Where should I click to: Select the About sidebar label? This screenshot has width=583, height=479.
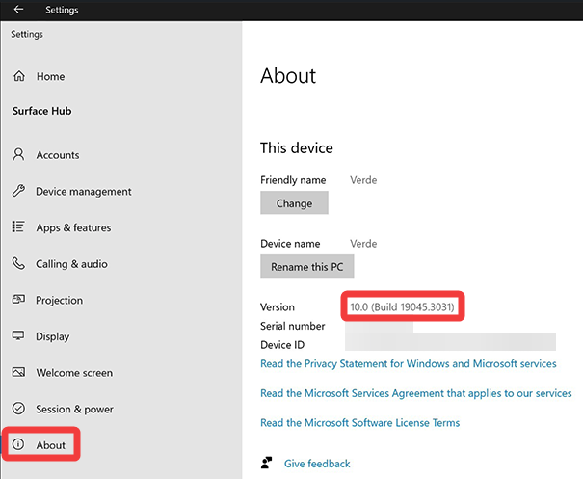coord(51,445)
